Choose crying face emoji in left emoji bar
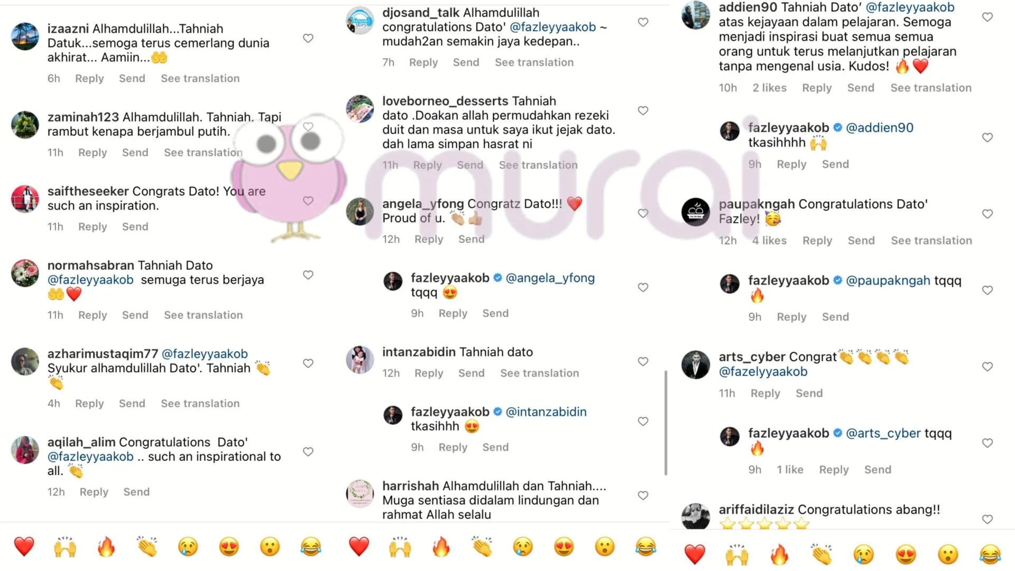1015x571 pixels. click(x=188, y=546)
